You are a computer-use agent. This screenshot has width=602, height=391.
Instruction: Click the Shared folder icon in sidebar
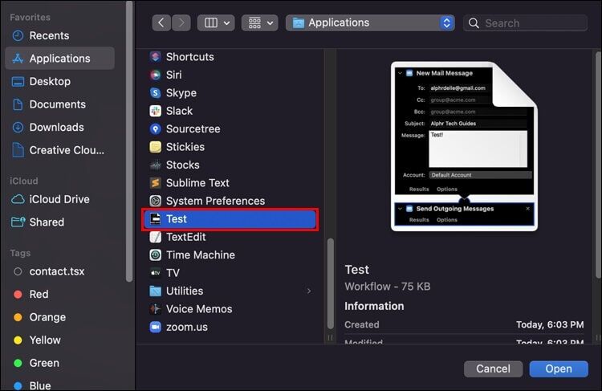(18, 222)
